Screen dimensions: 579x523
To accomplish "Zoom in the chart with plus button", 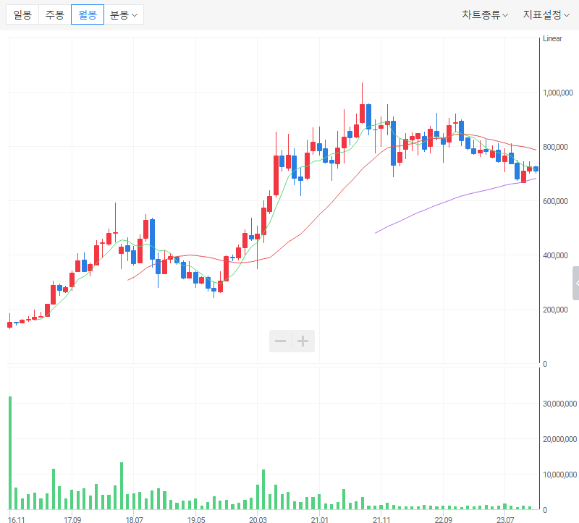I will pos(303,341).
